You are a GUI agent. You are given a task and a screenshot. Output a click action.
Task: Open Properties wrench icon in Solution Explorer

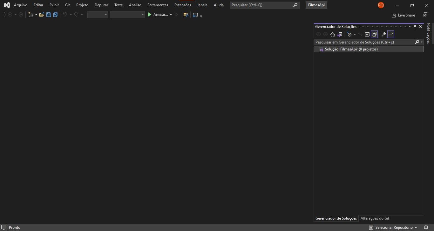(x=383, y=34)
